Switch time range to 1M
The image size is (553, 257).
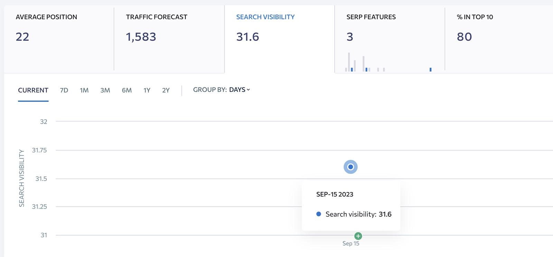(84, 91)
